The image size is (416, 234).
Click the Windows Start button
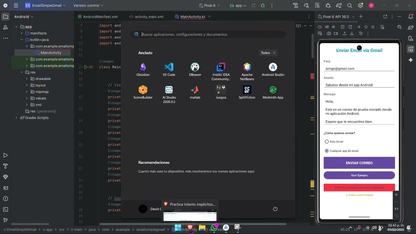click(178, 227)
